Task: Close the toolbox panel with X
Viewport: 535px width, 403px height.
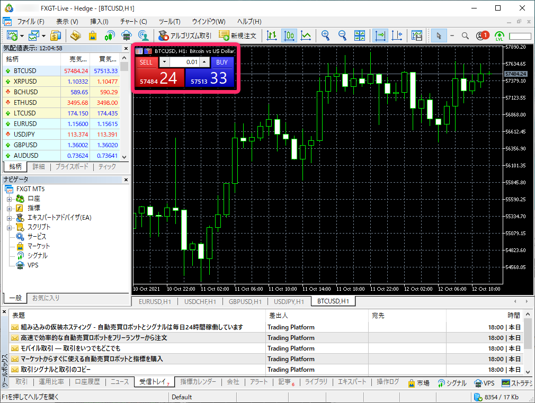Action: coord(4,312)
